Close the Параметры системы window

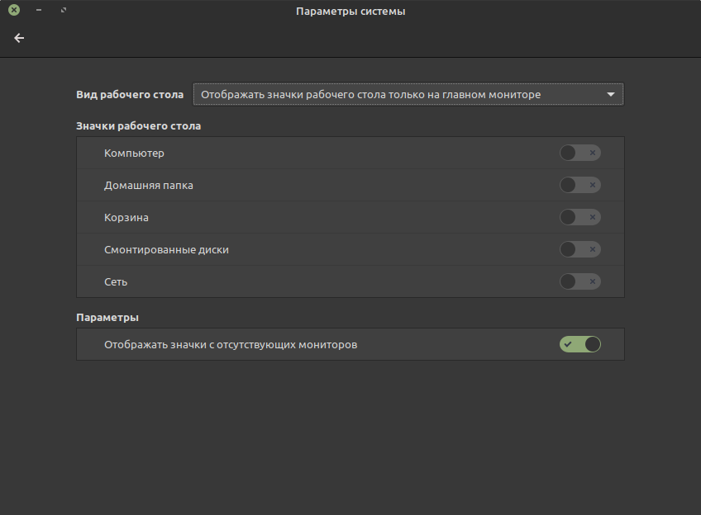pos(14,10)
